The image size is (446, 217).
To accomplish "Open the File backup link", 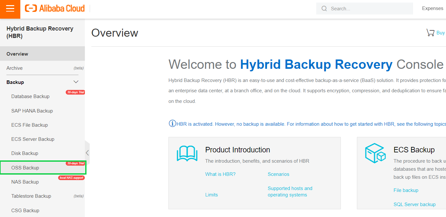I will 406,190.
